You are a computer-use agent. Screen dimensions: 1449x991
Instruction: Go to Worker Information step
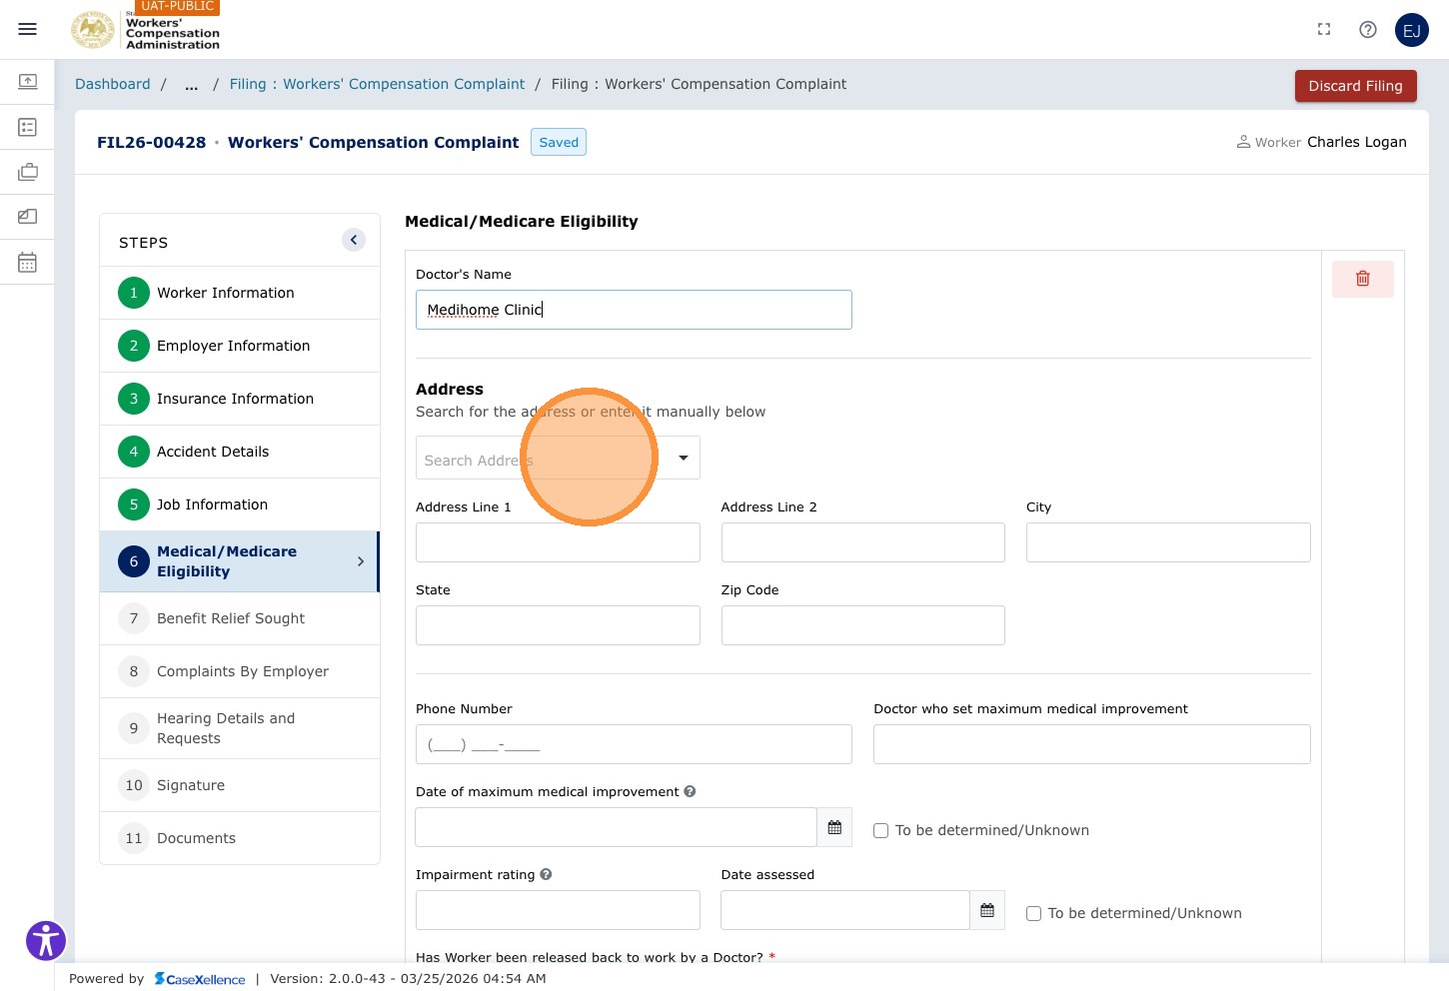pyautogui.click(x=240, y=293)
